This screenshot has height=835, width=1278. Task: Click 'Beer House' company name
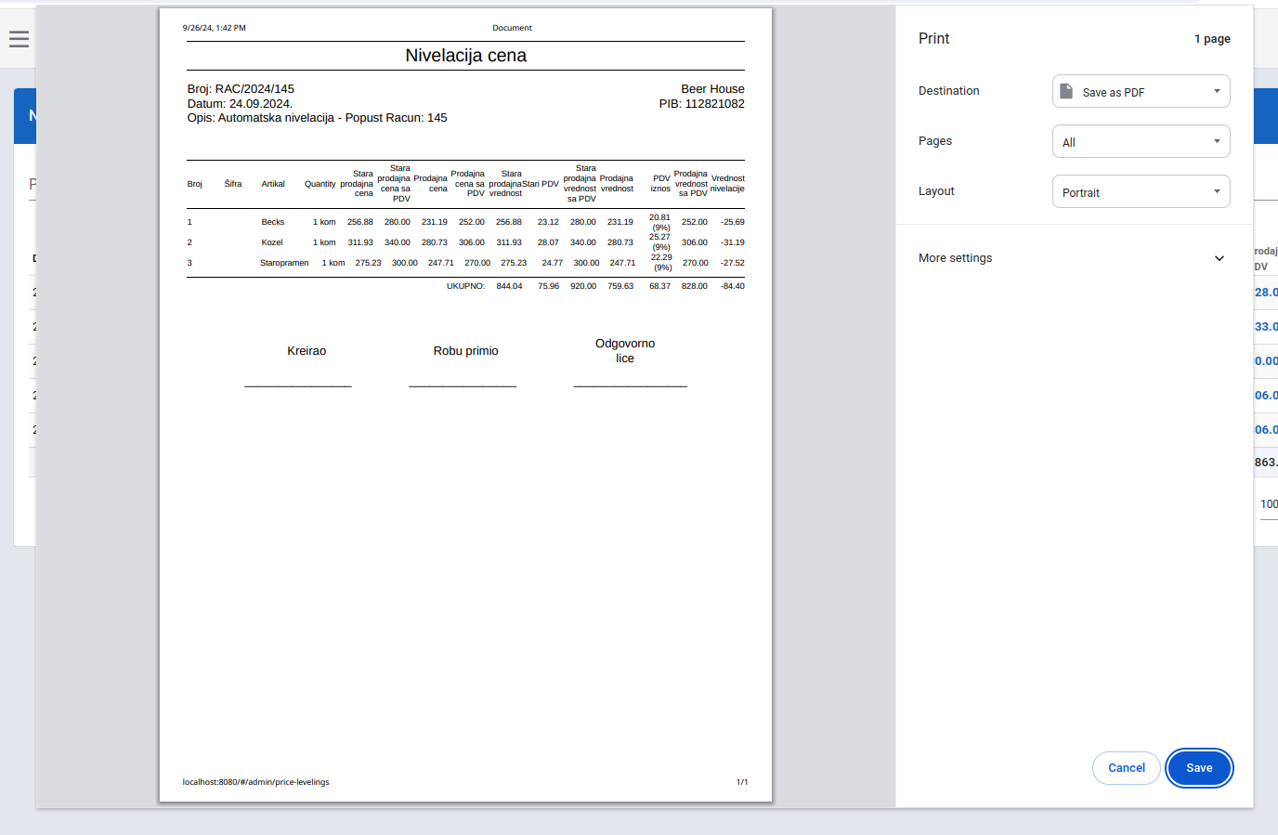712,89
